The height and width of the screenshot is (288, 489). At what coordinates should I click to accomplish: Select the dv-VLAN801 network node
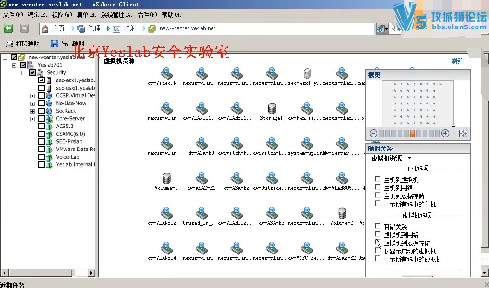tap(237, 108)
